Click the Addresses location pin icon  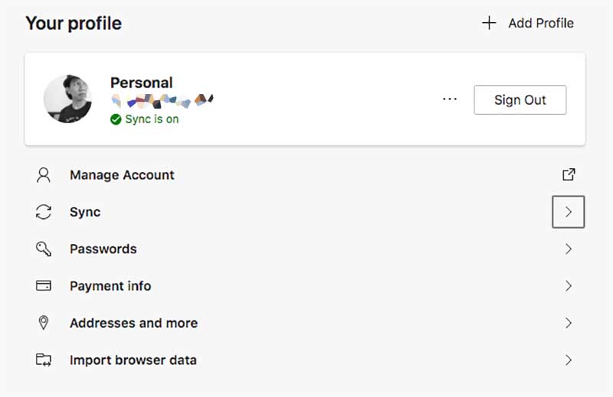(x=44, y=323)
